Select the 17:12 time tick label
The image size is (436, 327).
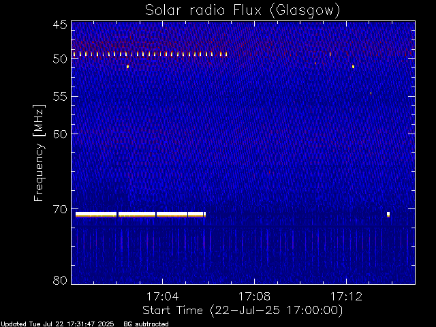(x=346, y=296)
